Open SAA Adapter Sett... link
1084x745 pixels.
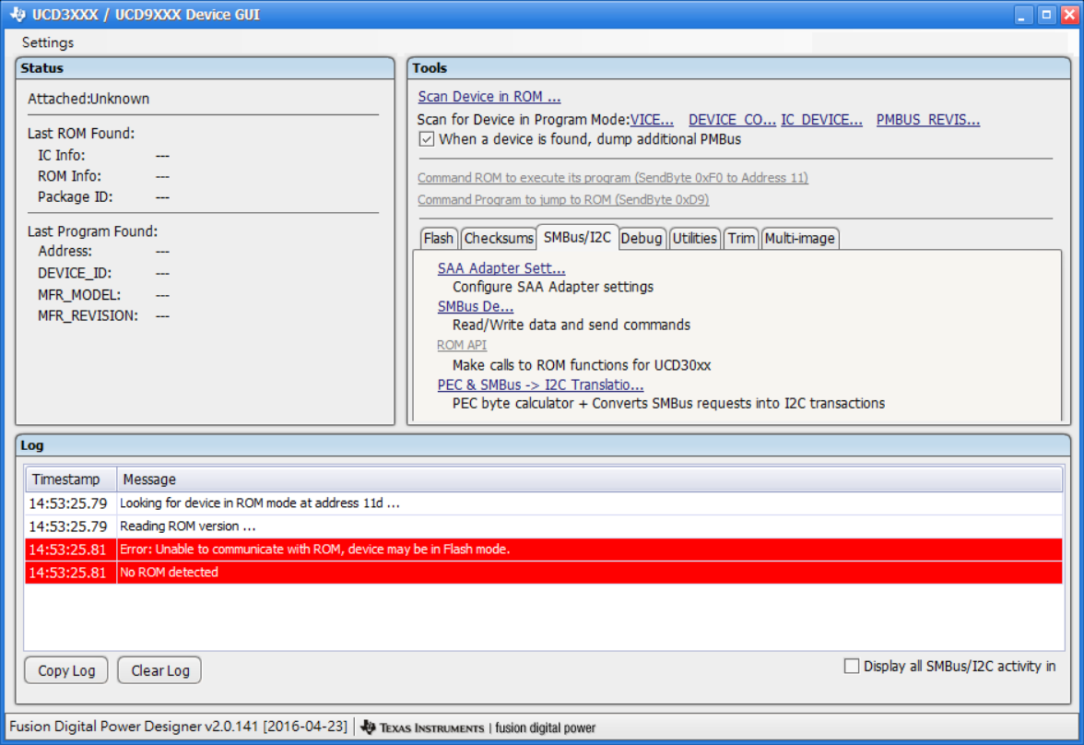(501, 268)
